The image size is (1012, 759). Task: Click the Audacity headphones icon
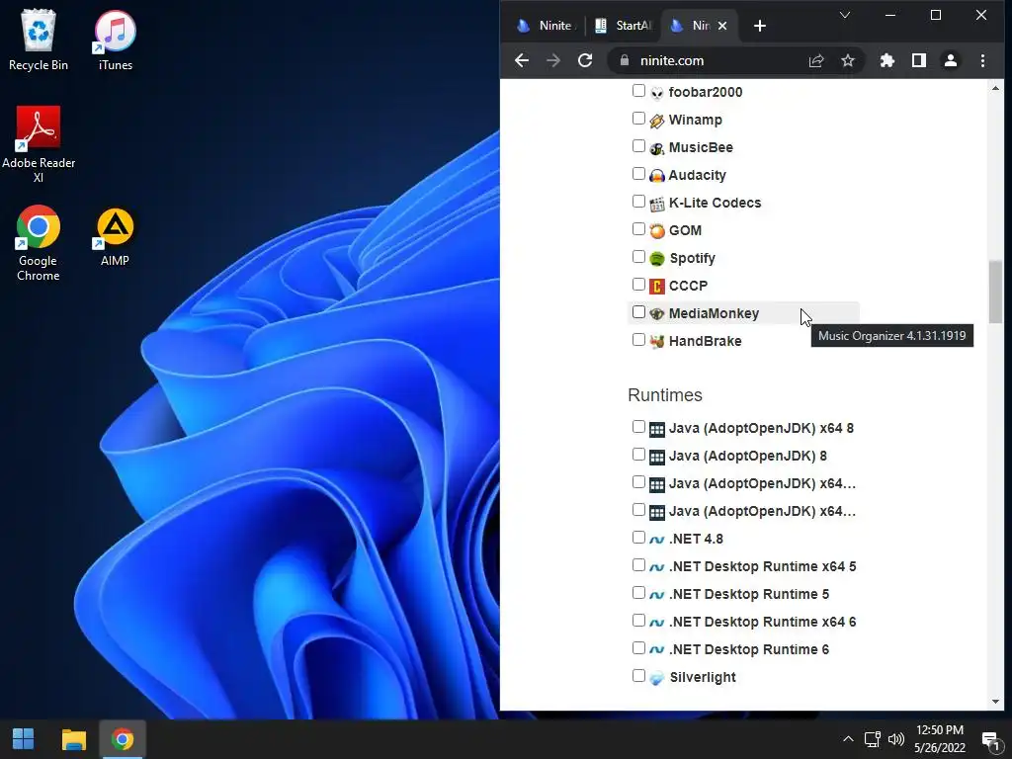click(x=656, y=176)
